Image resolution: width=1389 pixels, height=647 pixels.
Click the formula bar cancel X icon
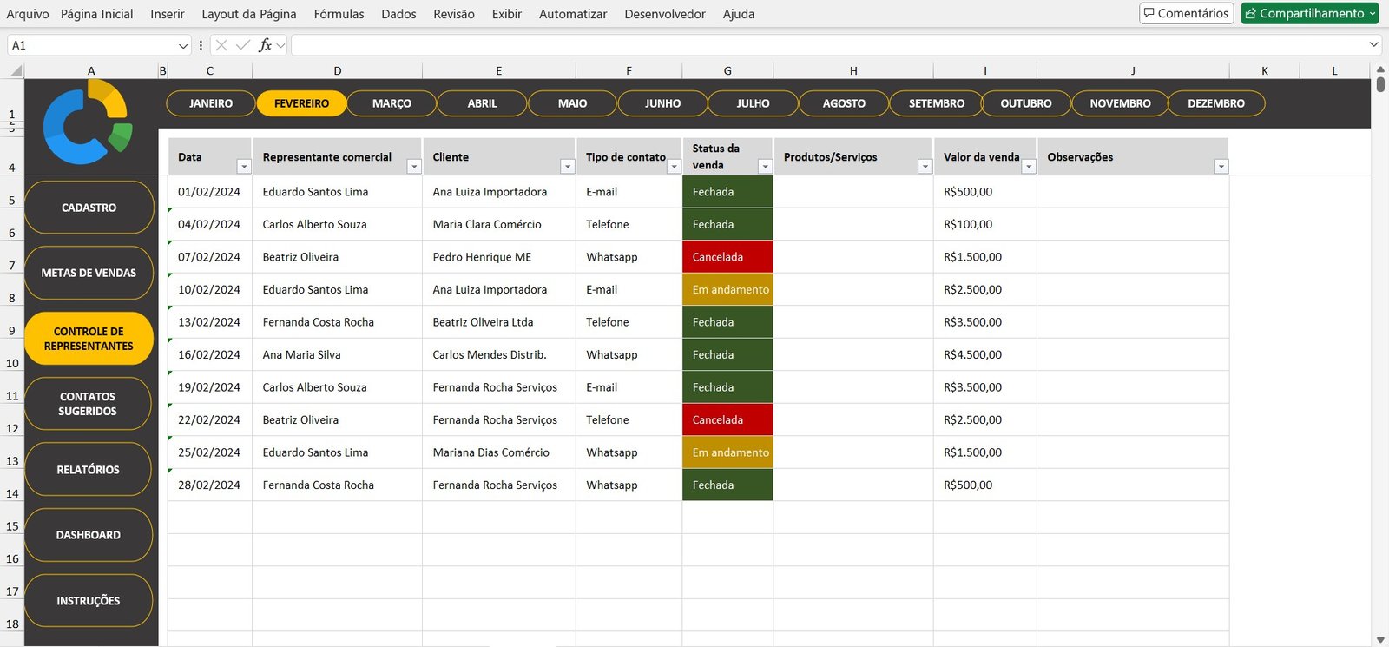(x=221, y=45)
